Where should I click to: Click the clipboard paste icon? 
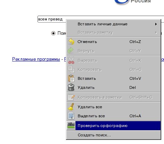point(71,78)
